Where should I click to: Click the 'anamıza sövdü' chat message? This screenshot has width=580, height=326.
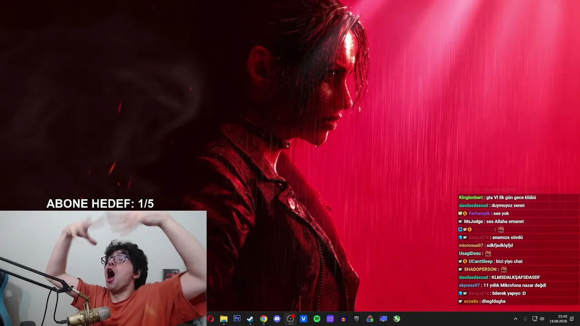(x=507, y=237)
